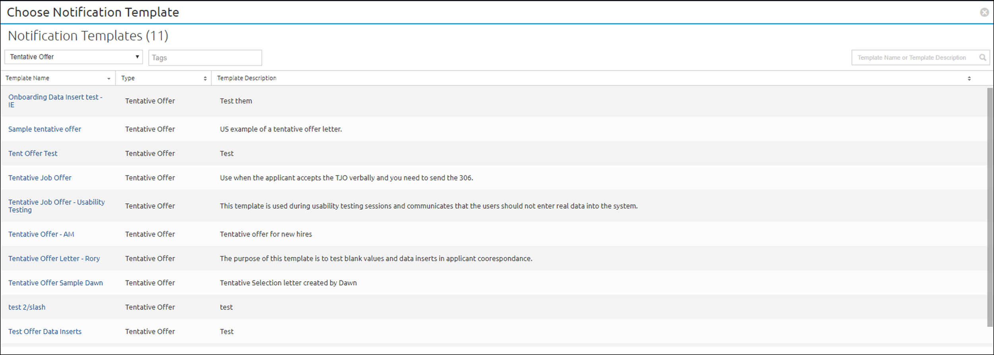Click Type cell in test 2/slash row
This screenshot has width=994, height=355.
tap(150, 307)
